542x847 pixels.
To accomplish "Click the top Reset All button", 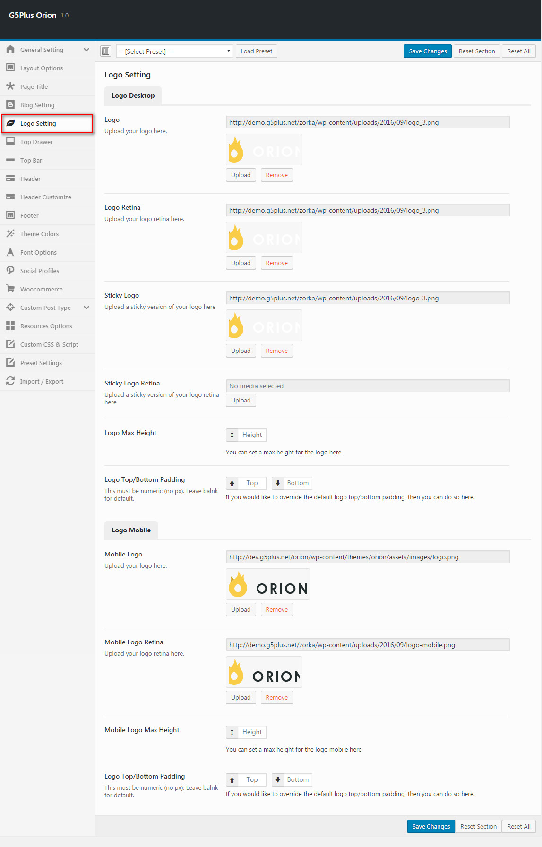I will [x=519, y=51].
